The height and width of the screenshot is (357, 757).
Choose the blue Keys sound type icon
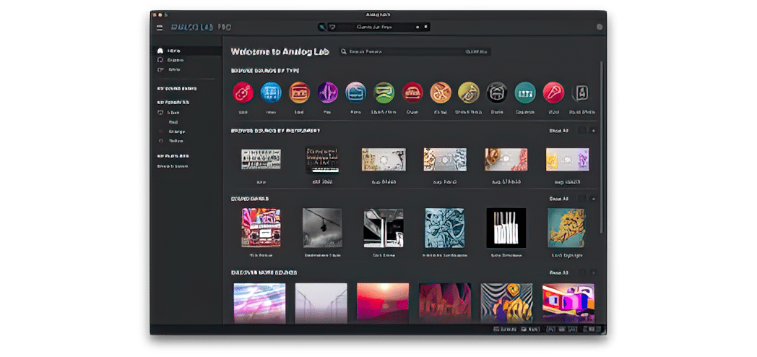tap(272, 93)
